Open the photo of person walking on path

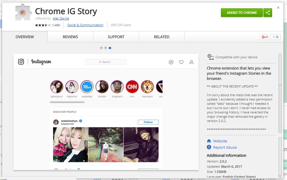(x=106, y=145)
